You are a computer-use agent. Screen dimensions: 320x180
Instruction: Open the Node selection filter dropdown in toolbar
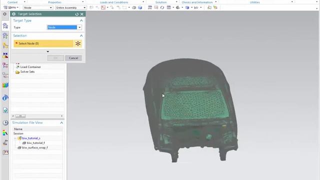[x=38, y=7]
